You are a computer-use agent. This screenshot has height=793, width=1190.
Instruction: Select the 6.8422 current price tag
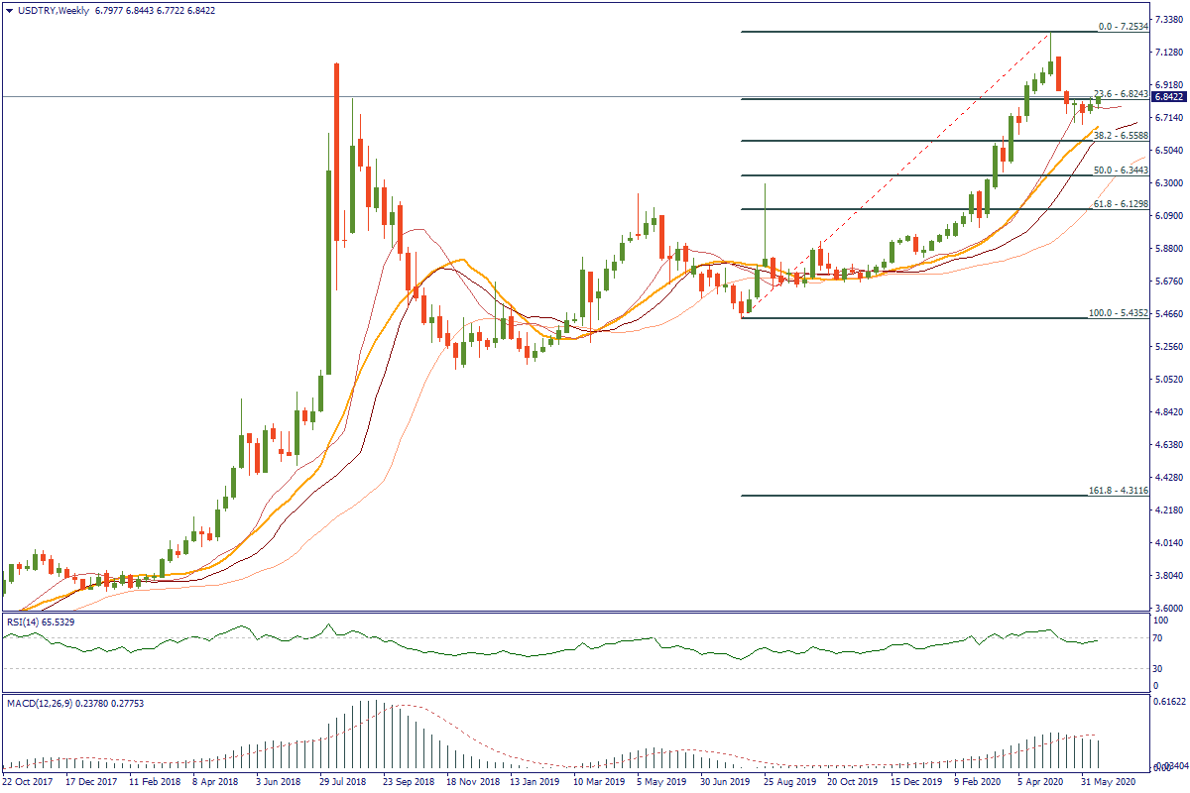point(1170,97)
